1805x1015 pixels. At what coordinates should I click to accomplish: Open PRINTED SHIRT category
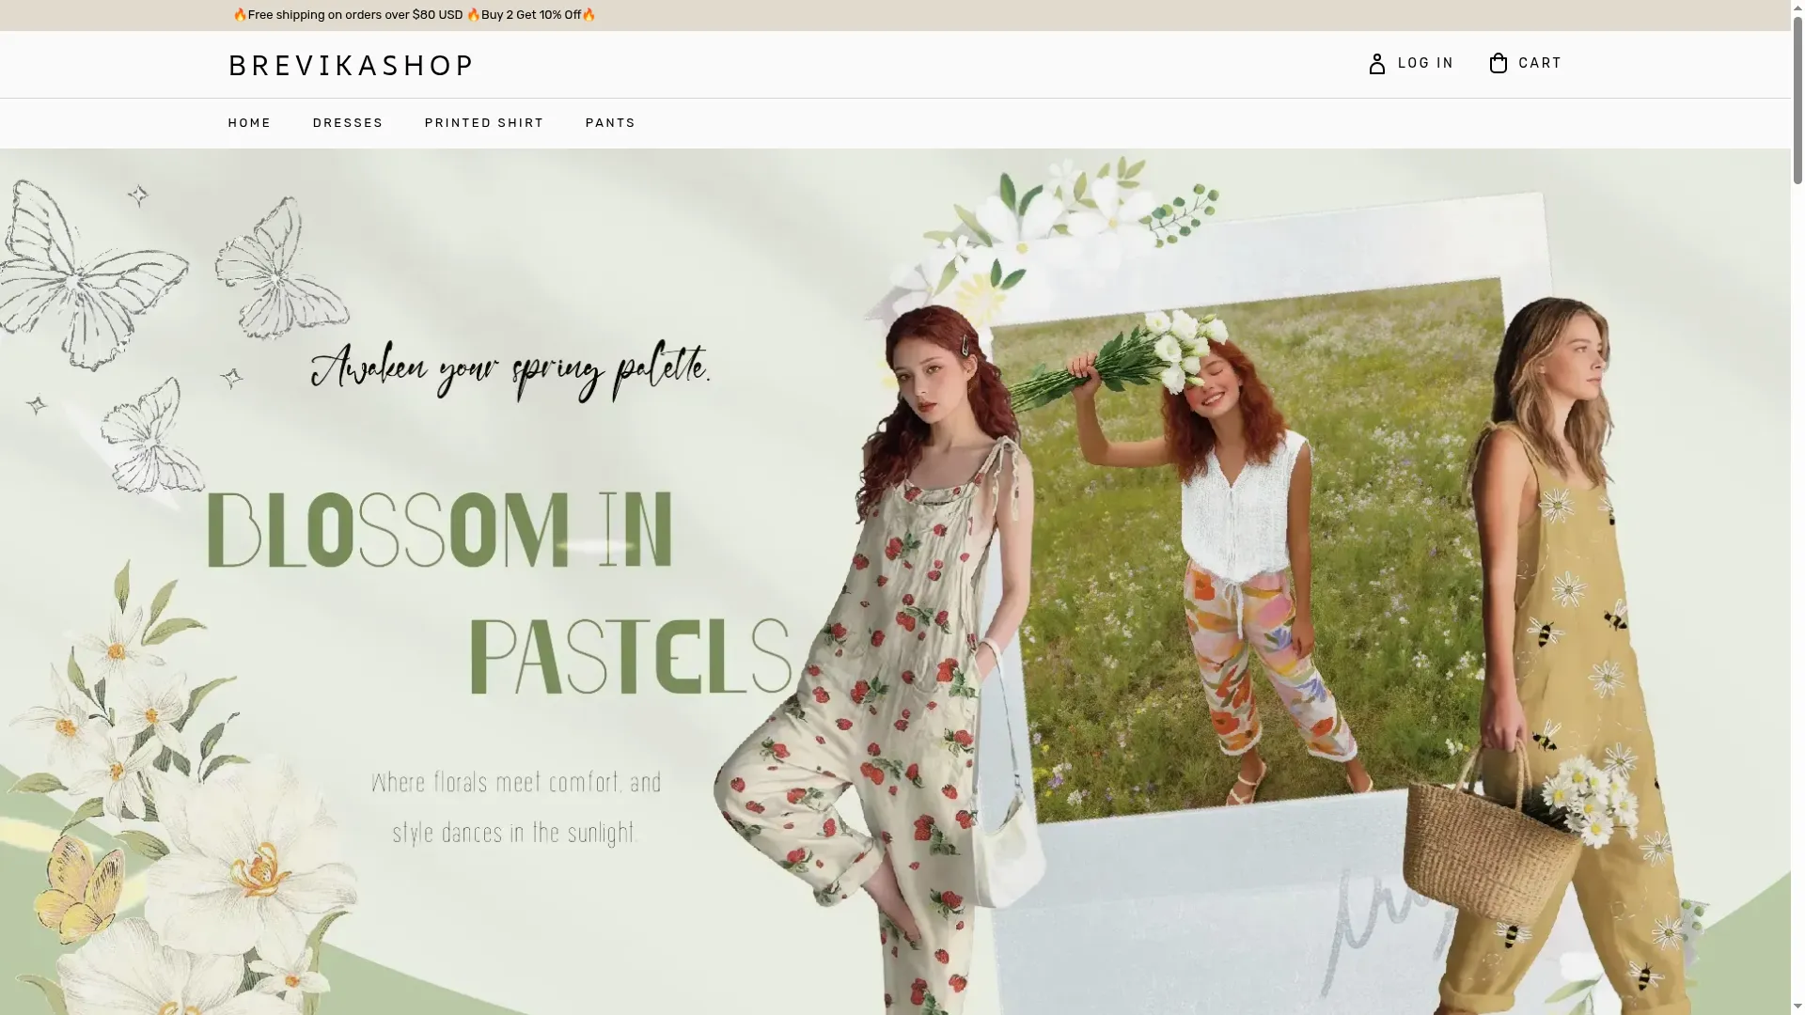484,123
